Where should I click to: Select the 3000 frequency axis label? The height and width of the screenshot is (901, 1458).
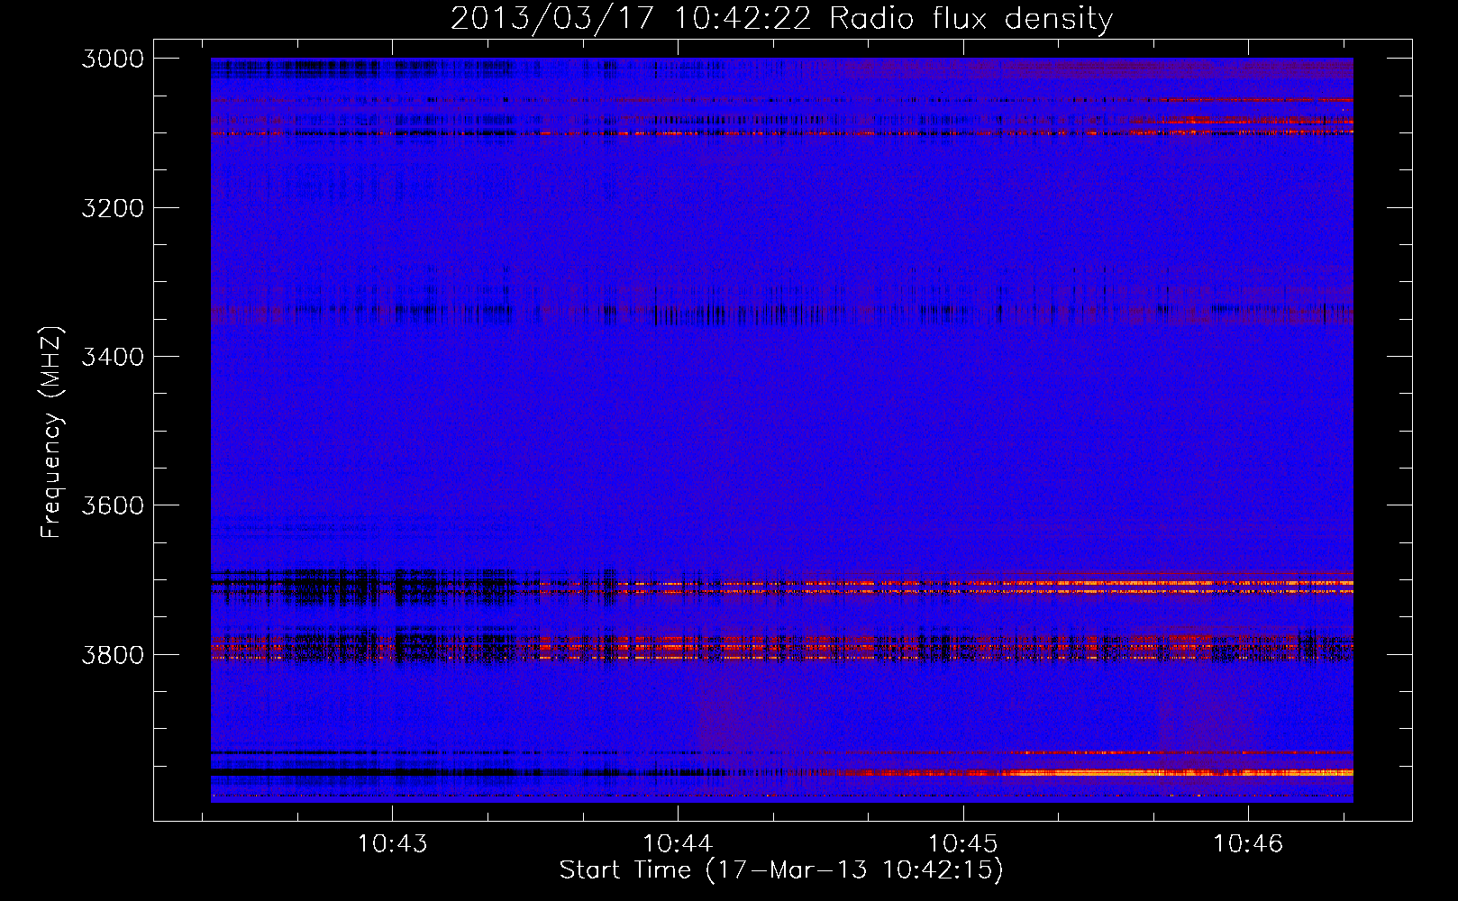coord(113,59)
